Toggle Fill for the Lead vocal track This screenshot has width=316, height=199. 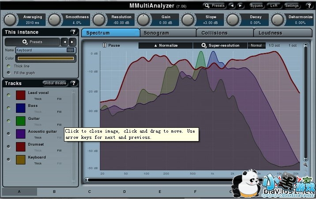pos(59,99)
